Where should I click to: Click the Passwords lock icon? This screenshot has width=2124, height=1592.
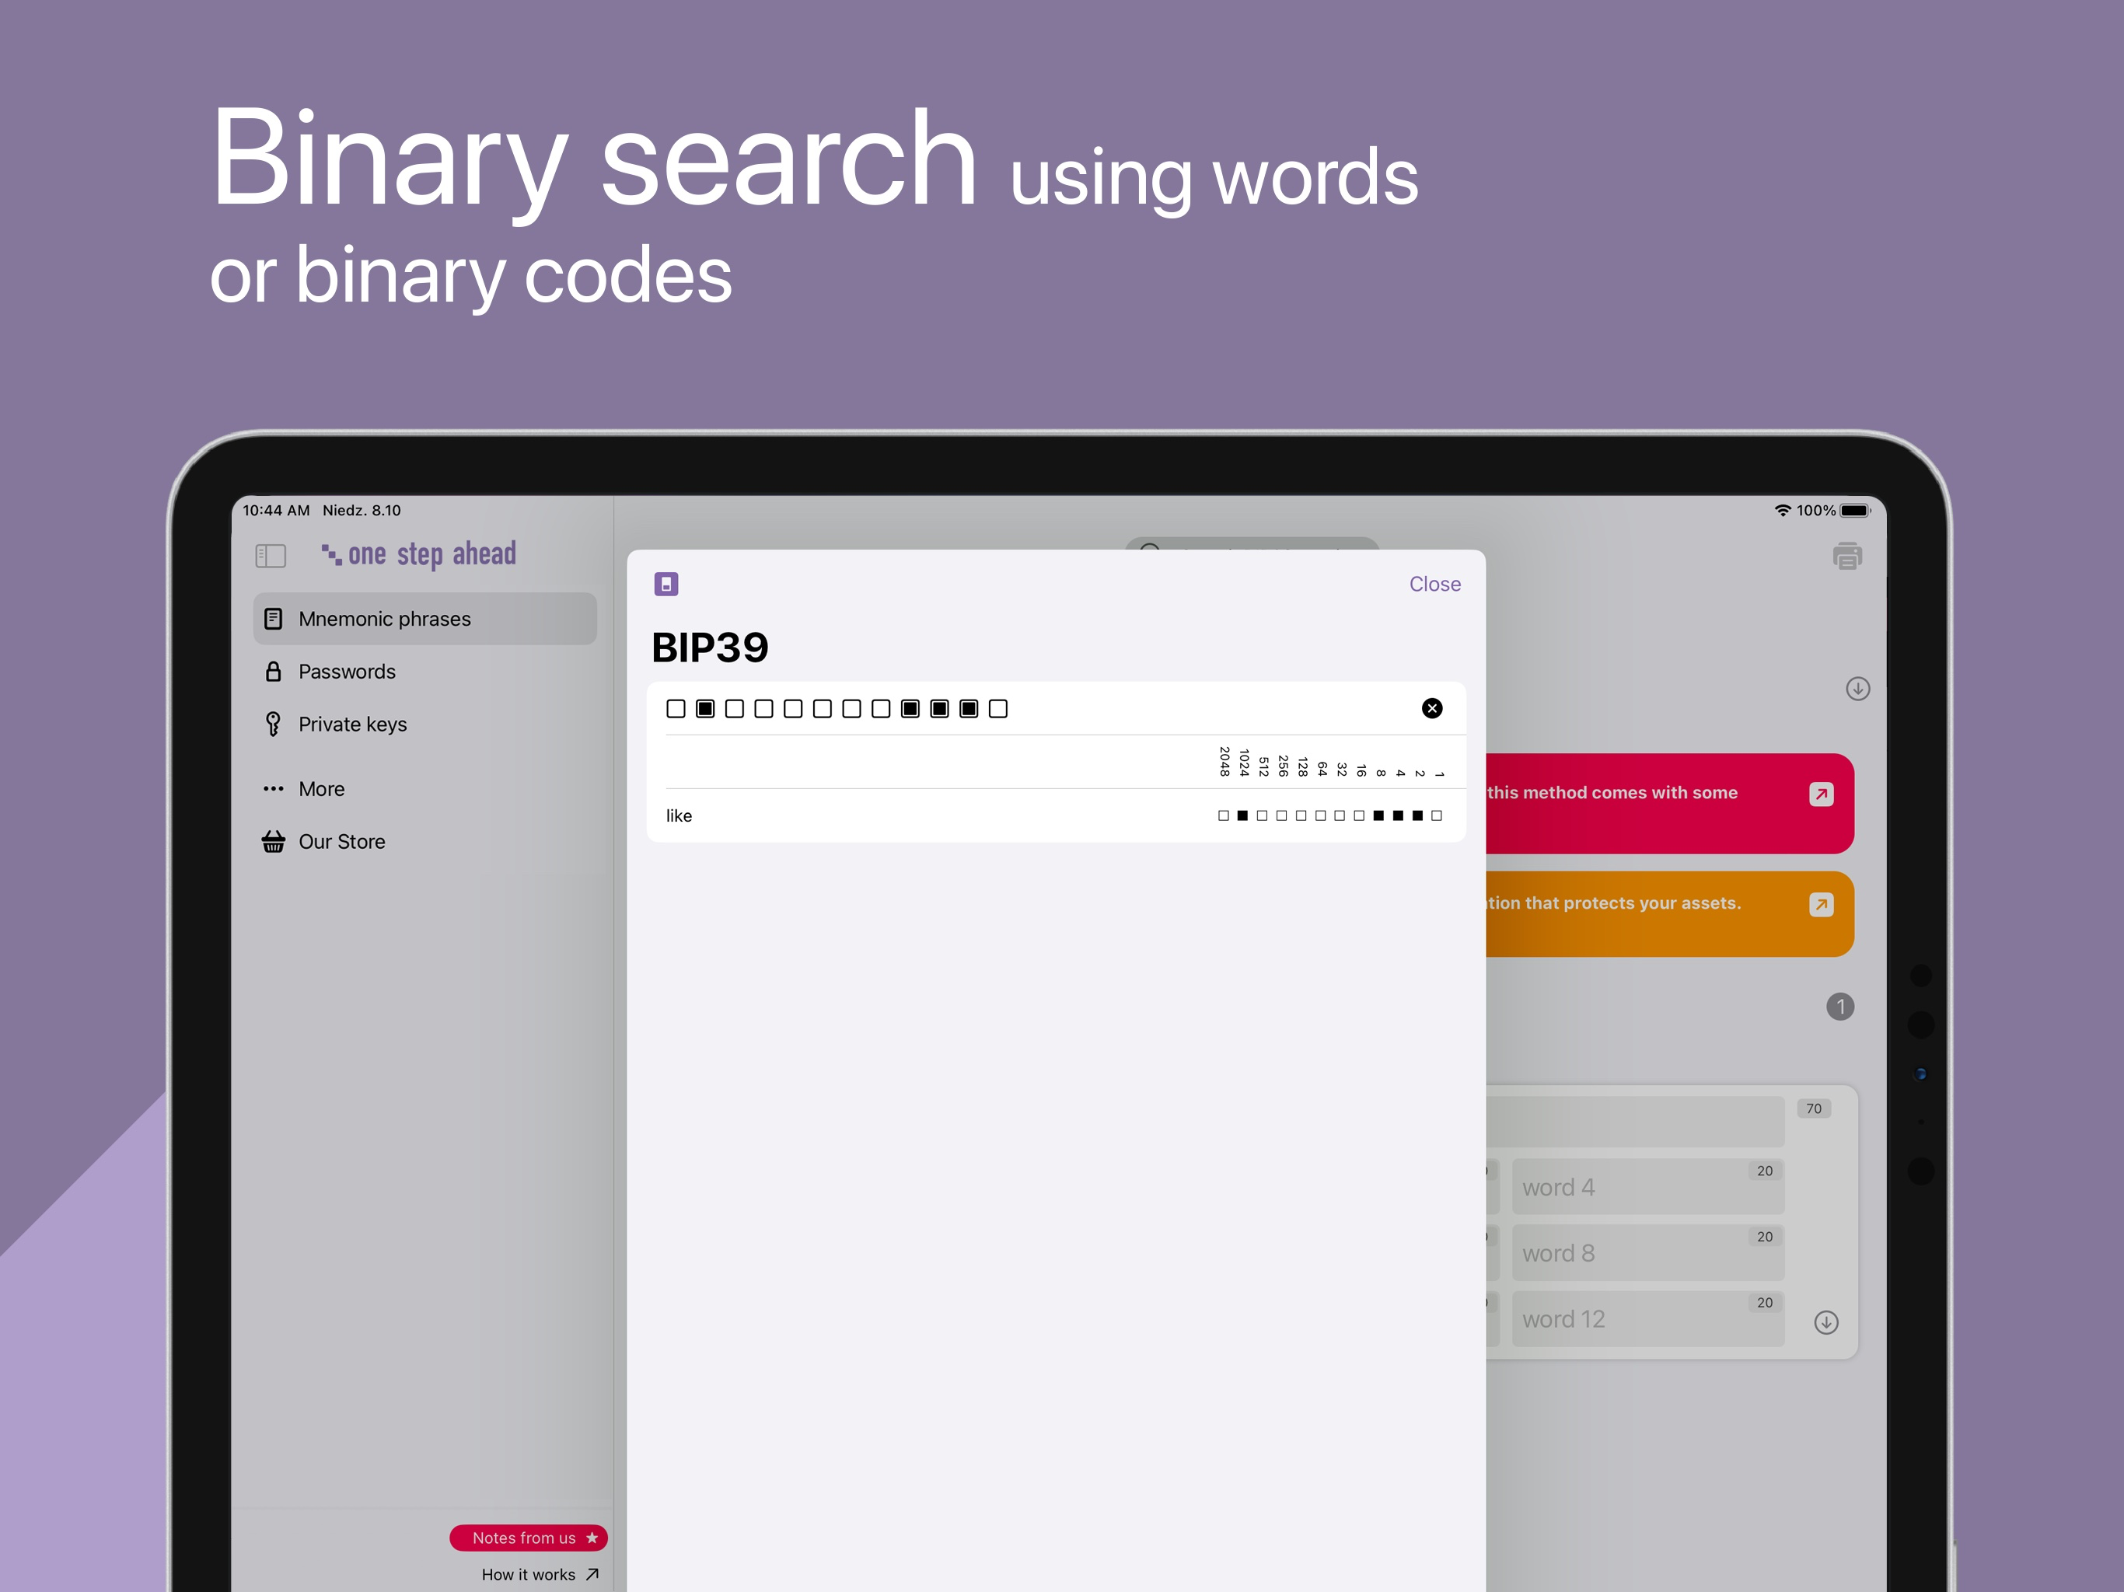(x=274, y=671)
